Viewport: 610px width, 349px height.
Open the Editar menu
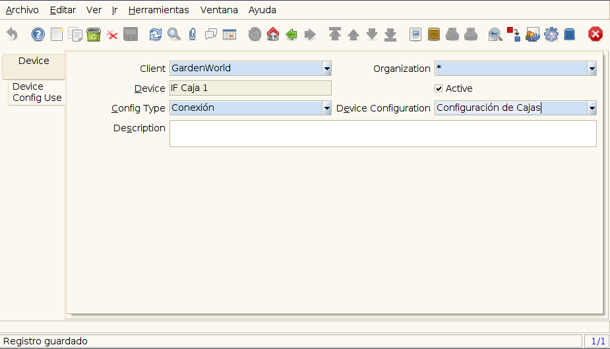tap(63, 10)
